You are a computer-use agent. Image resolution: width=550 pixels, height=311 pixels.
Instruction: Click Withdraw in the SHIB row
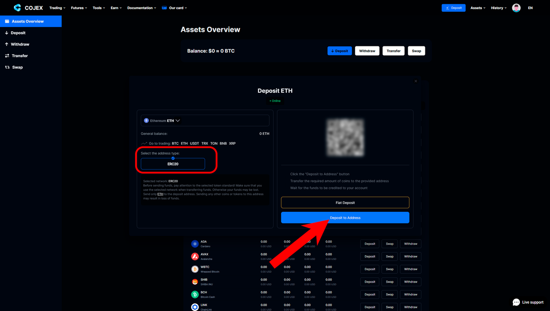(x=411, y=282)
